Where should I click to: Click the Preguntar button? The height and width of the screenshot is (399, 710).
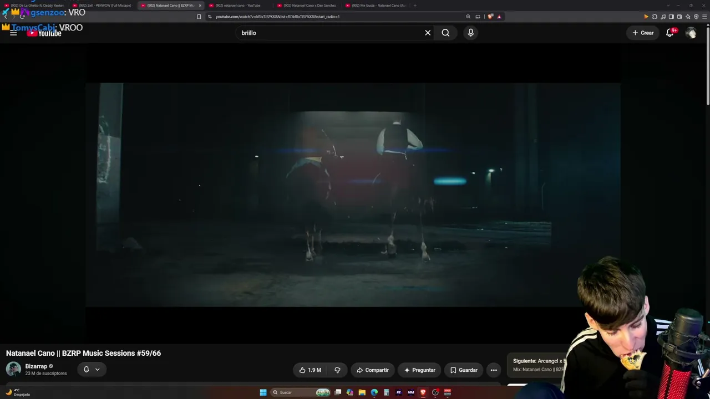pos(419,370)
